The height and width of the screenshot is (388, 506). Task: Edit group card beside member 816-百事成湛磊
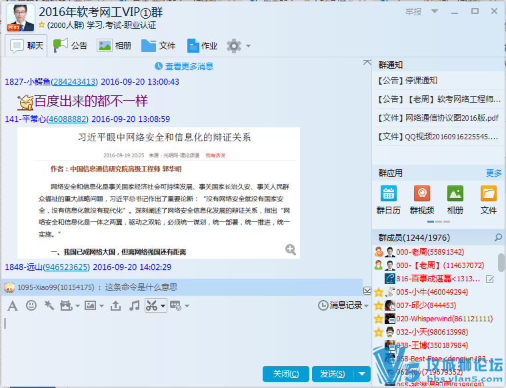[490, 279]
